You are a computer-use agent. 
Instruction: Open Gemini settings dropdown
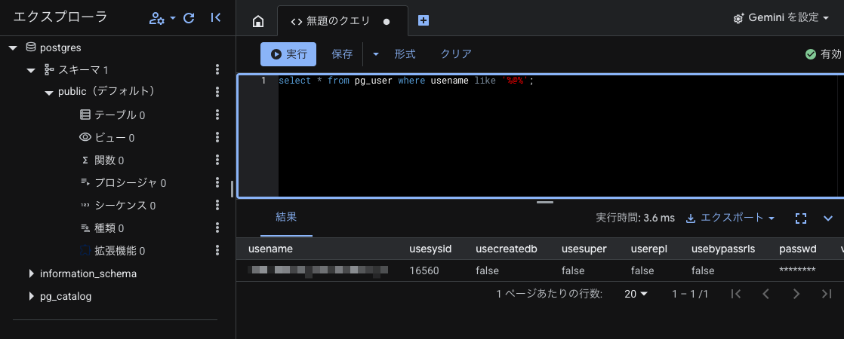(x=781, y=18)
